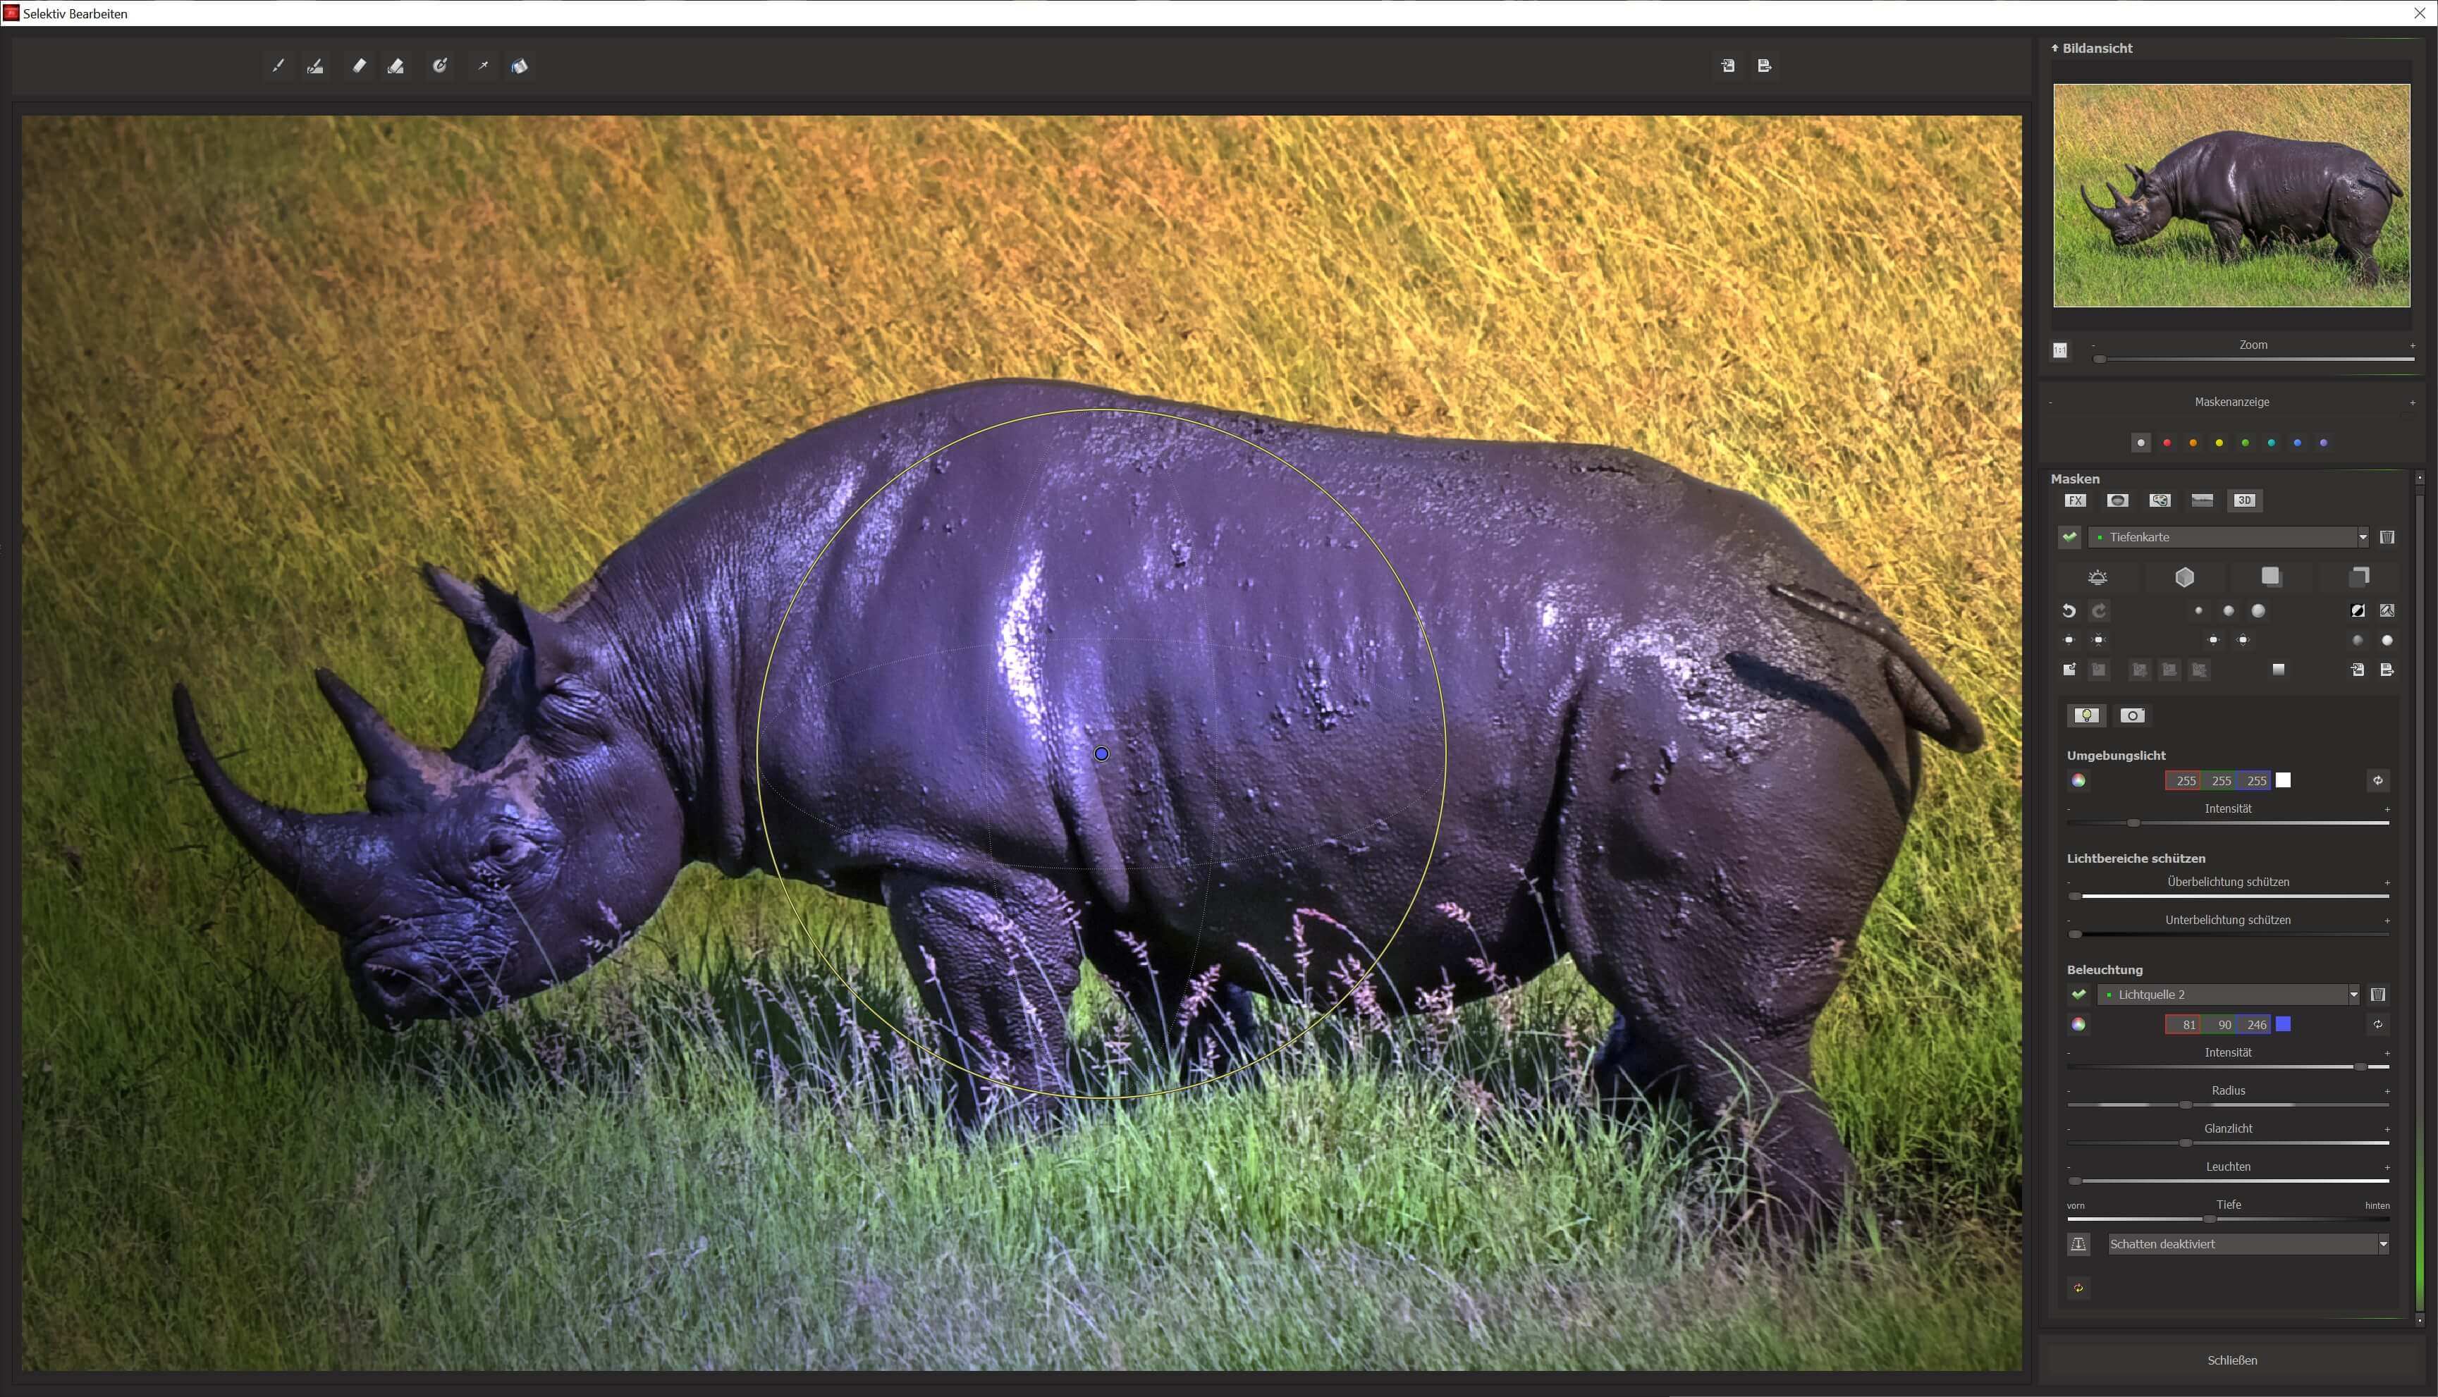Pick the eyedropper tool
This screenshot has height=1397, width=2438.
(483, 66)
